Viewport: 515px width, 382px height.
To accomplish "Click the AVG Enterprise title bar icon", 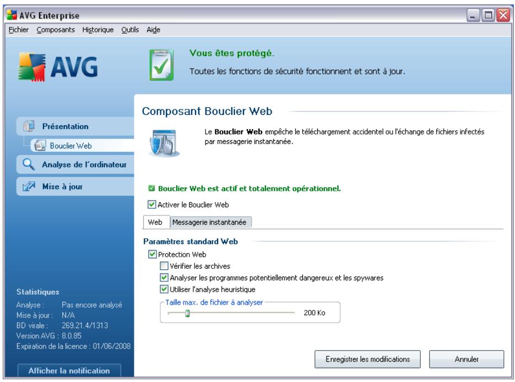I will point(12,15).
